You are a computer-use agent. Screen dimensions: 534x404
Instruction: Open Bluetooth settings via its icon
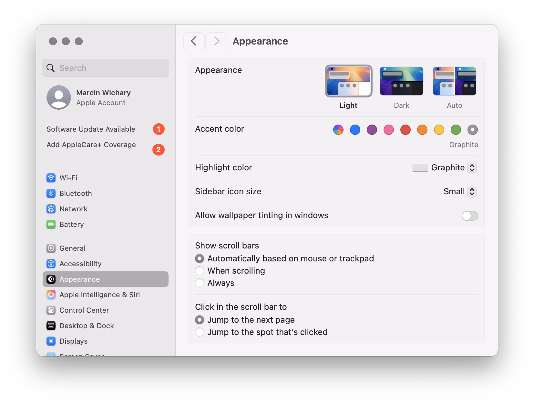51,193
